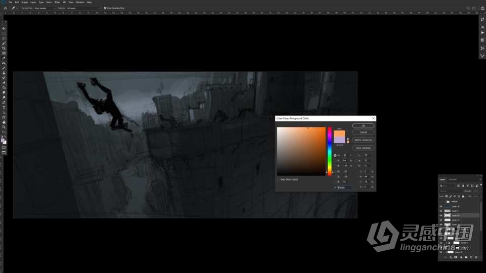The image size is (486, 273).
Task: Close the Color Picker dialog
Action: click(373, 118)
